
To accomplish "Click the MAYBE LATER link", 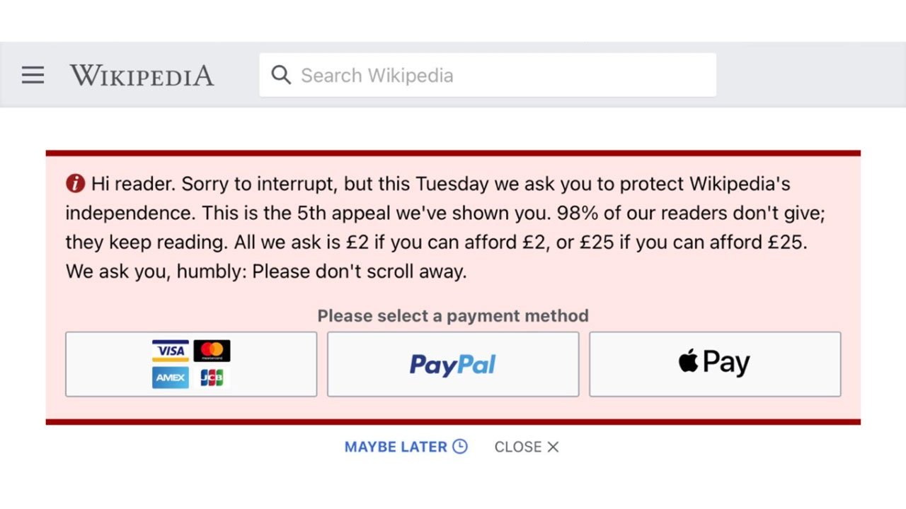I will click(x=396, y=447).
